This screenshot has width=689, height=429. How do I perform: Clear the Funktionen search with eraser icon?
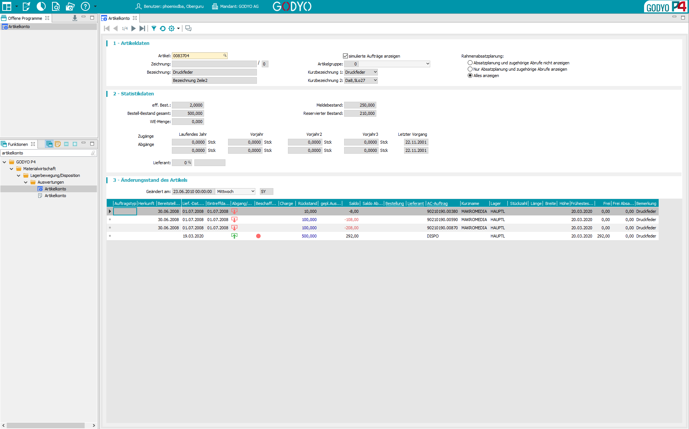coord(93,153)
